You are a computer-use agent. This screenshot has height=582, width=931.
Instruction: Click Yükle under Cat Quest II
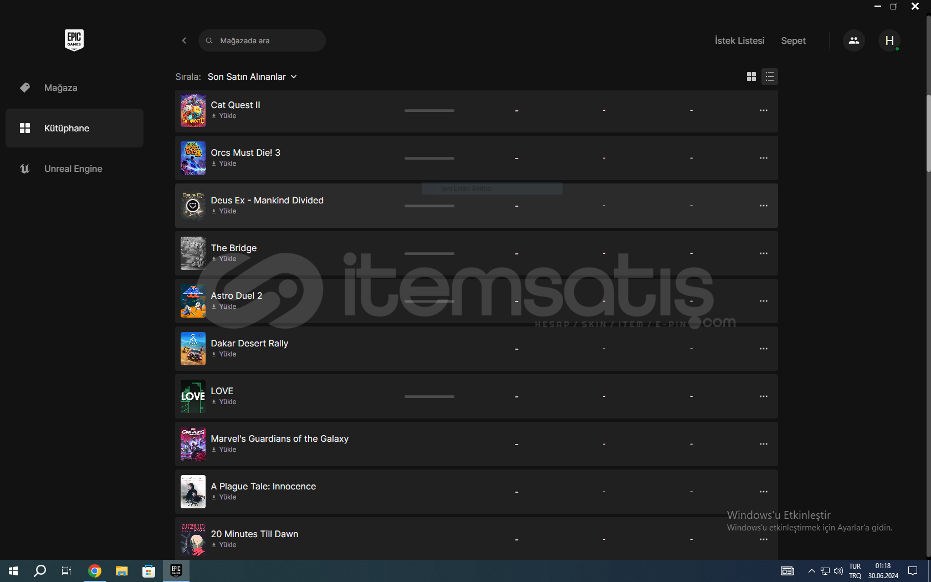224,116
